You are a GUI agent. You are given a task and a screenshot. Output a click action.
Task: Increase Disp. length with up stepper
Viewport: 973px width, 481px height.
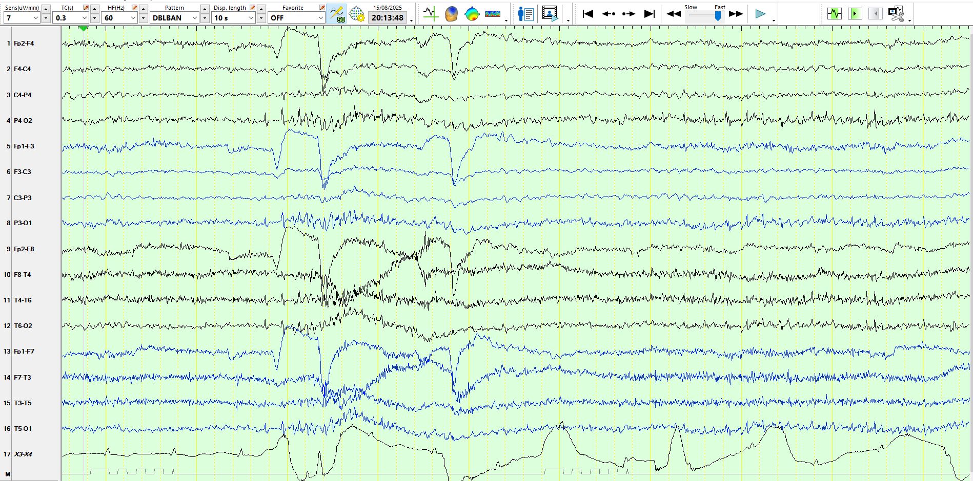tap(261, 9)
